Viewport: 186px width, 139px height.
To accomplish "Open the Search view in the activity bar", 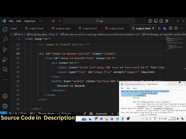I will coord(5,39).
